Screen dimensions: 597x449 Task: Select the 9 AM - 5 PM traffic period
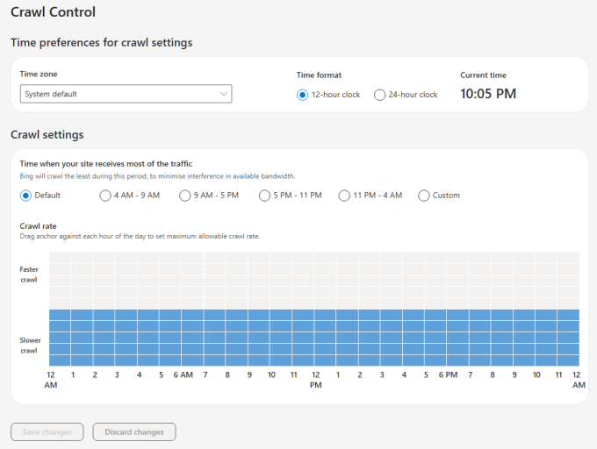(184, 196)
